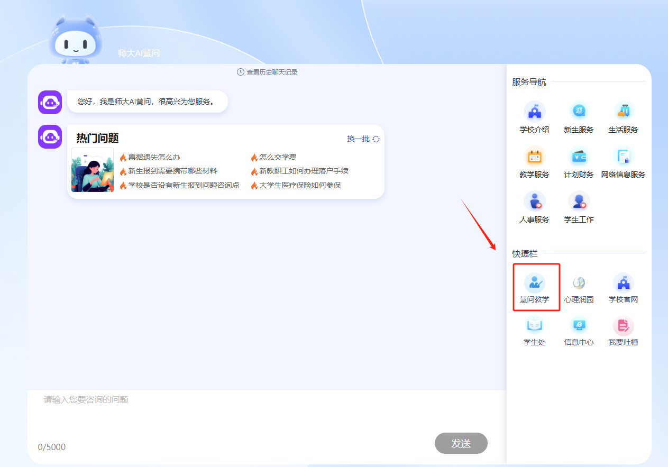Image resolution: width=668 pixels, height=467 pixels.
Task: Open the 网络信息服务 icon
Action: click(x=623, y=157)
